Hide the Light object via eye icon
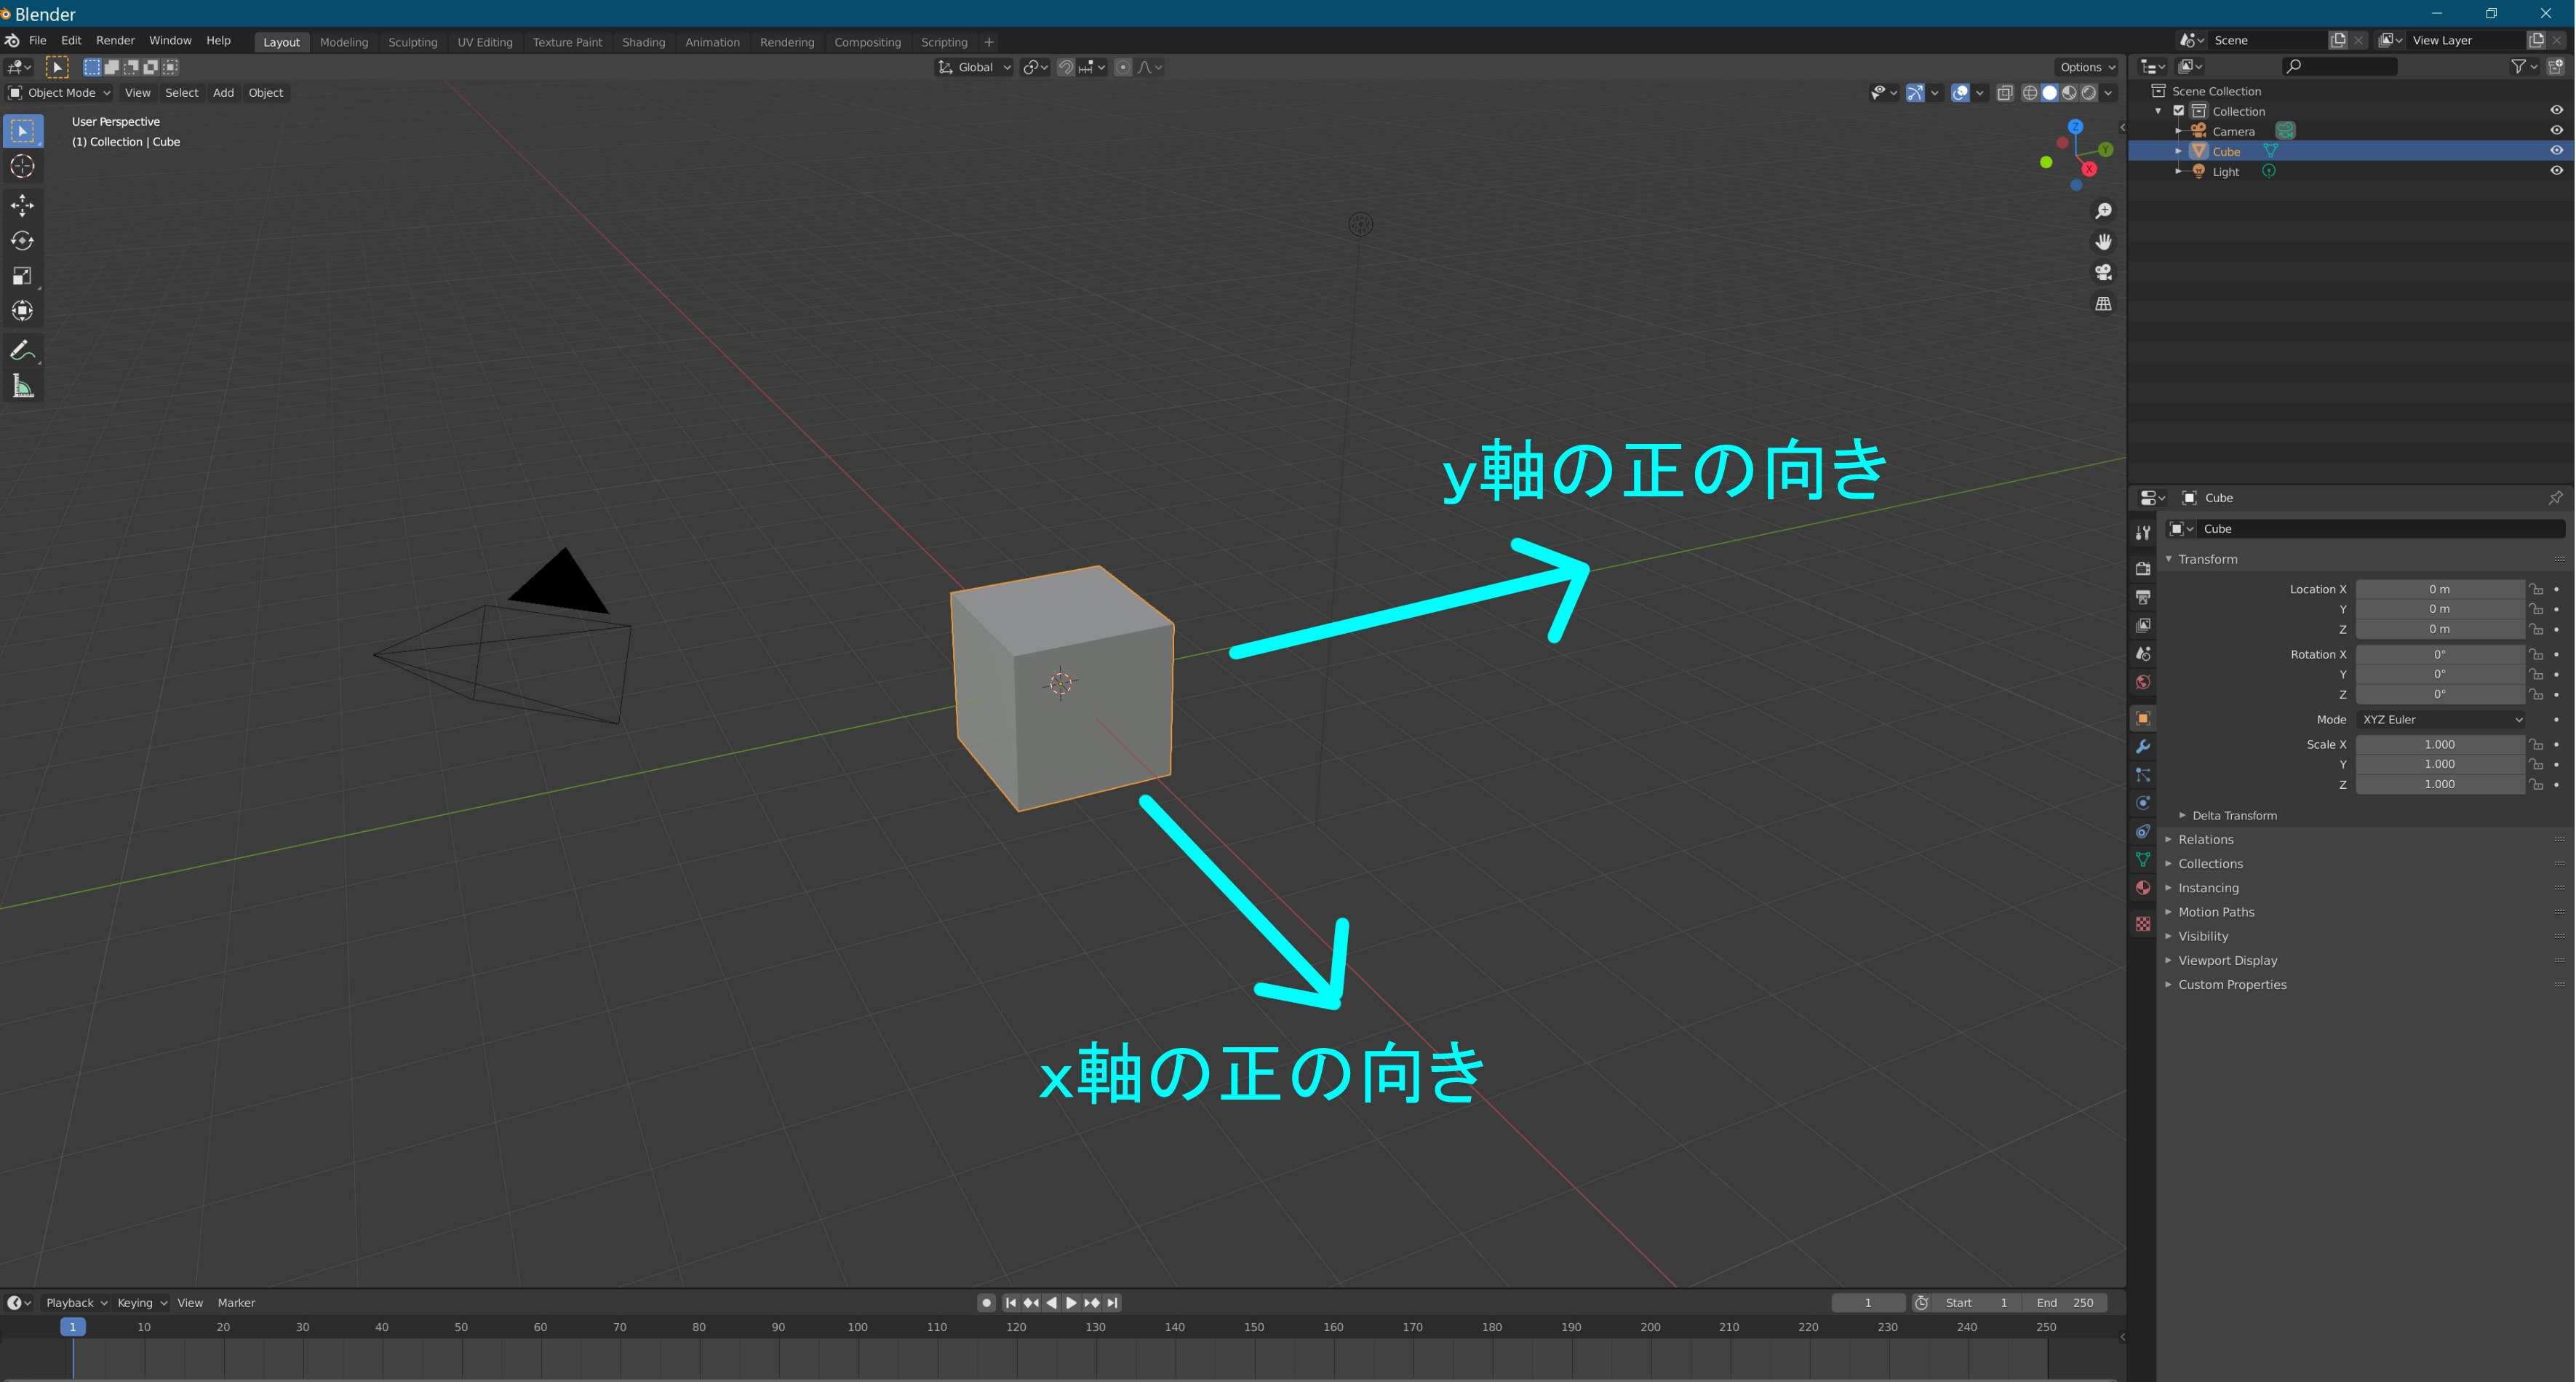Screen dimensions: 2576x1382 pos(2556,171)
